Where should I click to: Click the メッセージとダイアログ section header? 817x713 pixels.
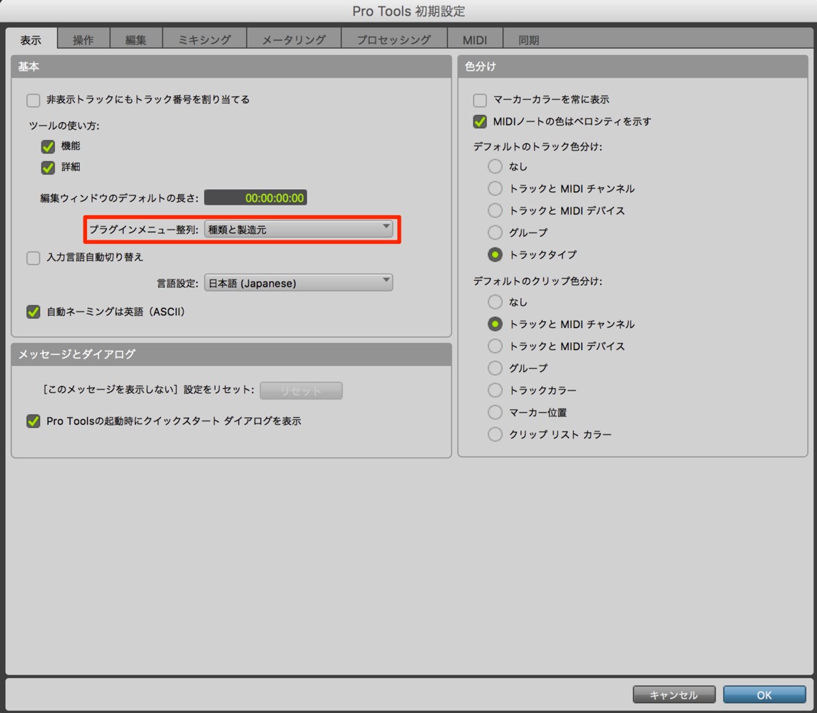tap(232, 354)
